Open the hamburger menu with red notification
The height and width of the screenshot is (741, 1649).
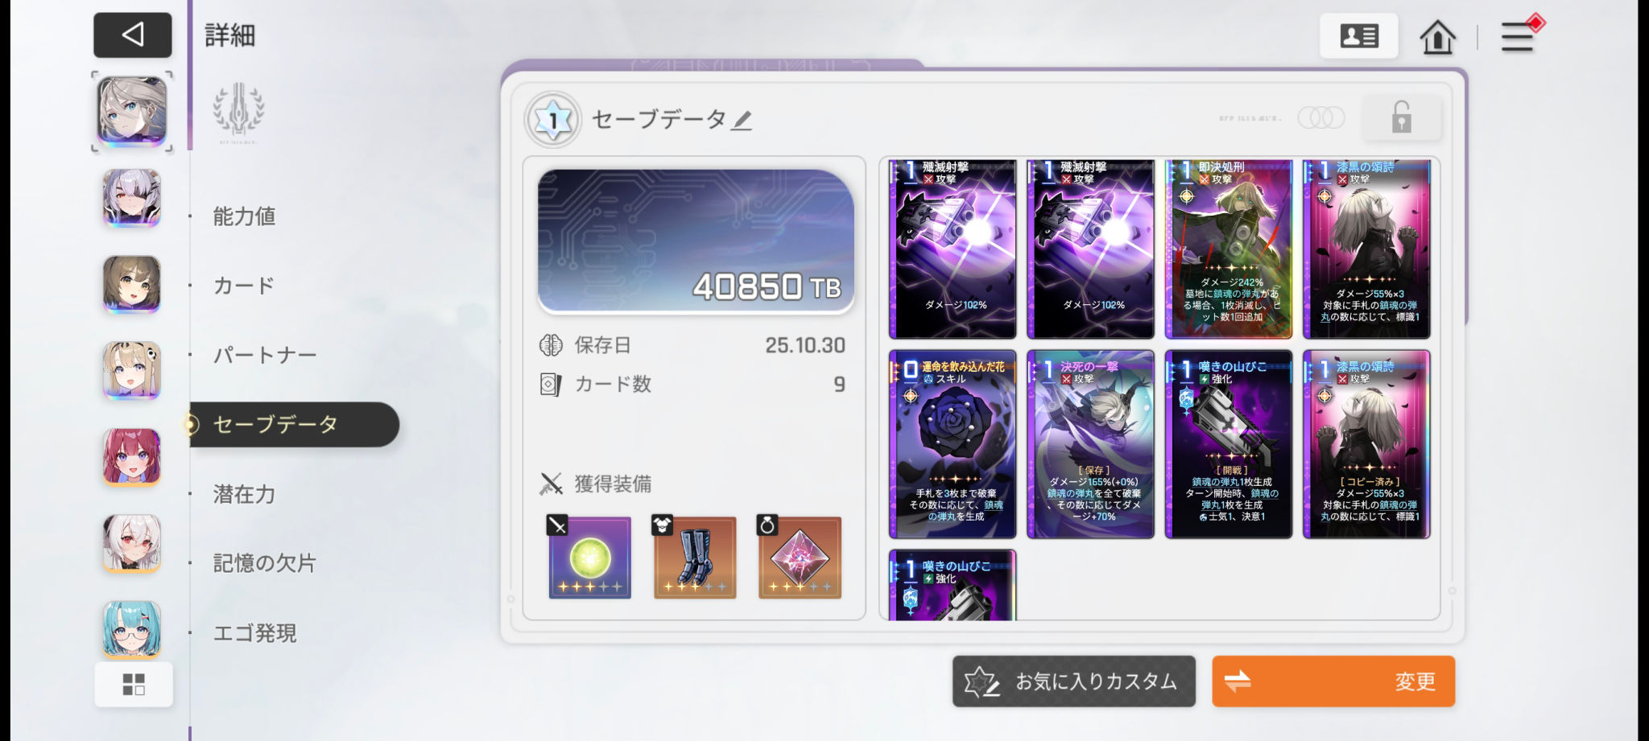[1519, 36]
